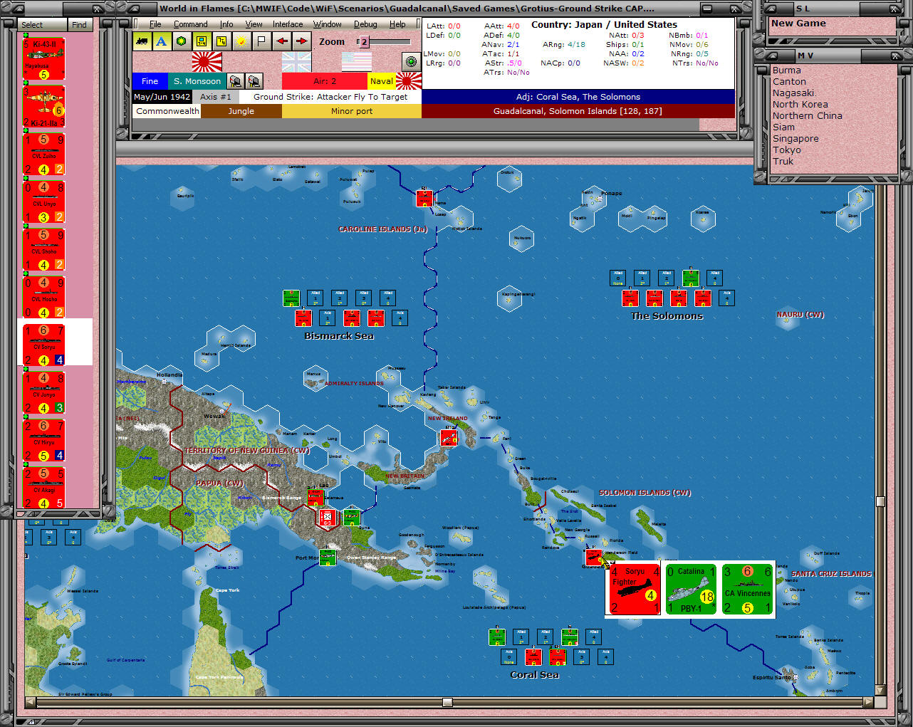Click the train locomotive toolbar icon
This screenshot has height=727, width=913.
tap(142, 41)
